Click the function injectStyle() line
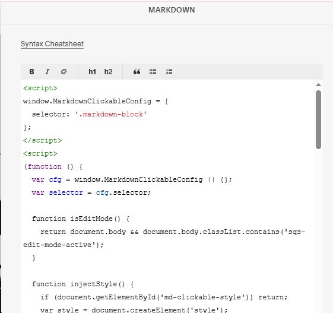The image size is (333, 313). pyautogui.click(x=83, y=284)
